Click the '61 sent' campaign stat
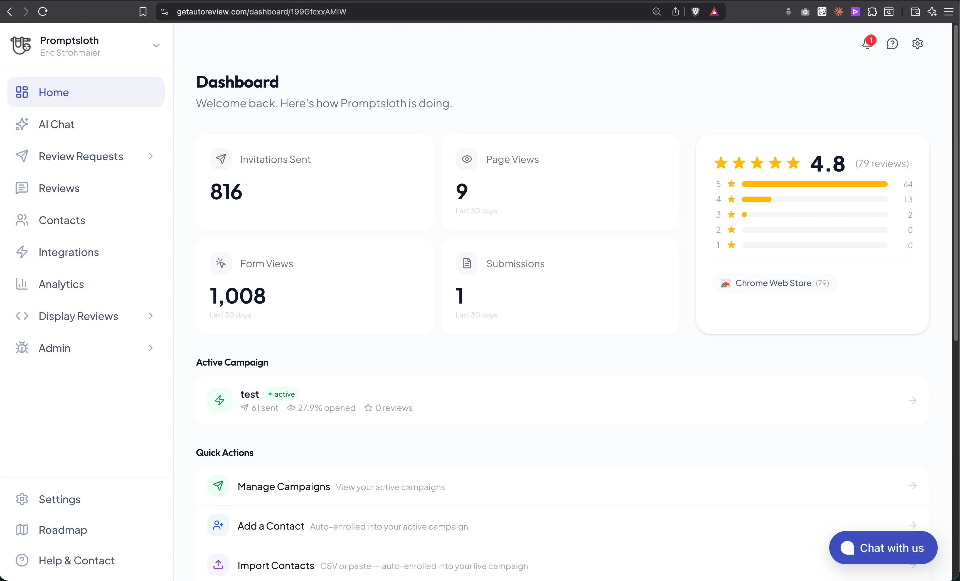The width and height of the screenshot is (960, 581). [260, 408]
